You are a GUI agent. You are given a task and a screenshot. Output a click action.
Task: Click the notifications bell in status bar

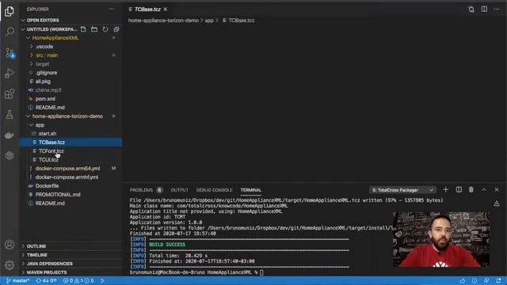point(498,281)
